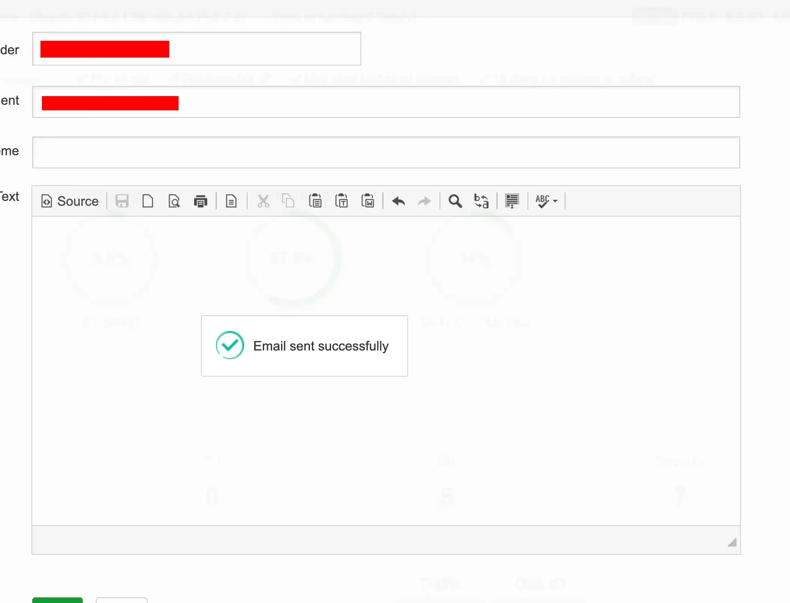Open the Replace tool icon
790x603 pixels.
coord(481,201)
